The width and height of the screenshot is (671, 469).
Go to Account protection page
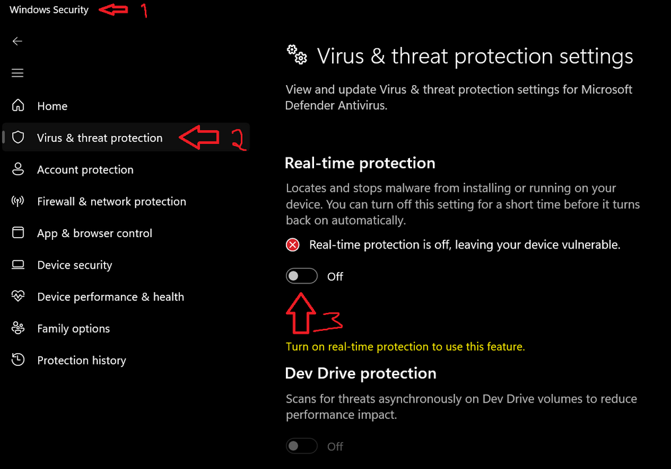click(86, 170)
